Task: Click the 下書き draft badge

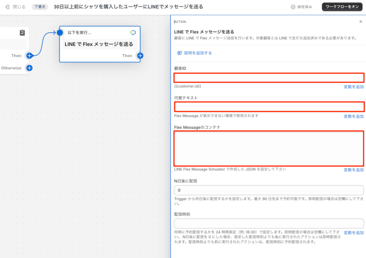Action: pyautogui.click(x=40, y=7)
